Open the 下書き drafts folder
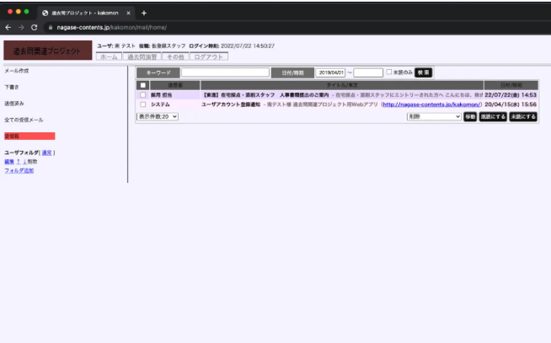The image size is (551, 343). 12,87
